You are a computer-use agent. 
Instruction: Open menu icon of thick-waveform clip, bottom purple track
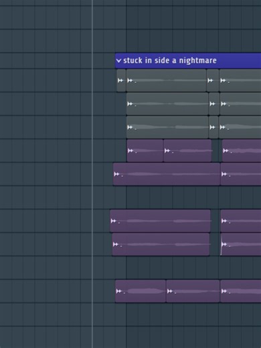click(119, 291)
